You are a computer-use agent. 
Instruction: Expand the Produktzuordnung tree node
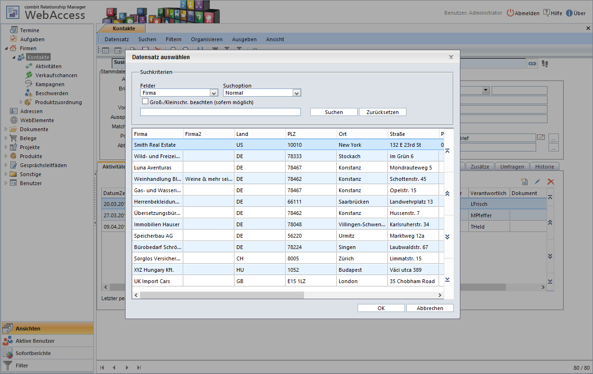(x=21, y=102)
